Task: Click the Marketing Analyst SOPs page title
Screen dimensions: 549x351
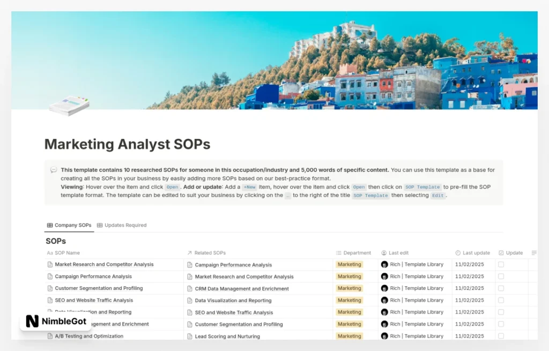Action: click(127, 144)
